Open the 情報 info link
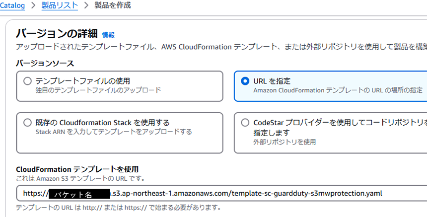 108,35
